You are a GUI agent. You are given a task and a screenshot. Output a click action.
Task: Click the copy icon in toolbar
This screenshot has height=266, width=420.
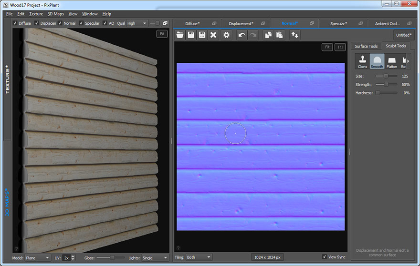(268, 35)
